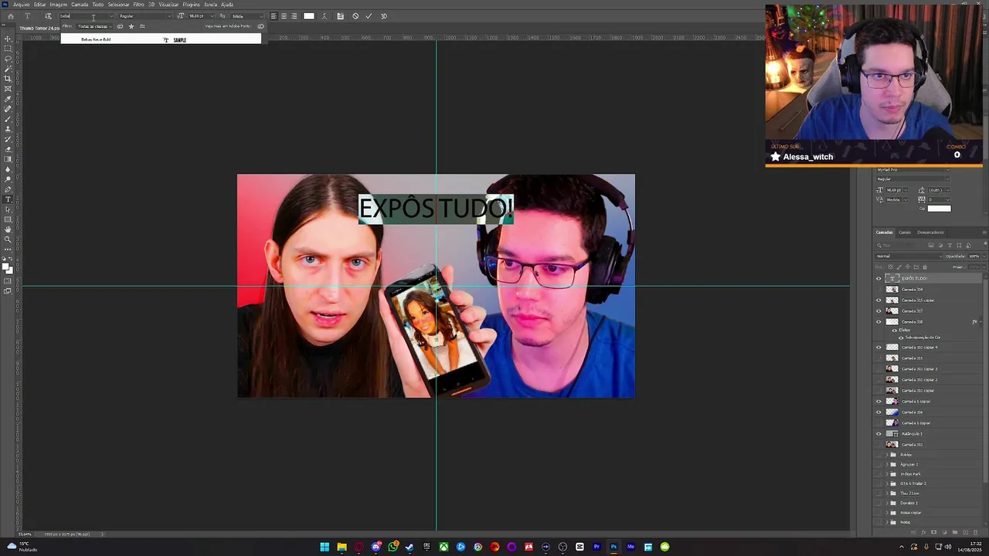Open Windows Start menu
The image size is (989, 556).
point(325,547)
